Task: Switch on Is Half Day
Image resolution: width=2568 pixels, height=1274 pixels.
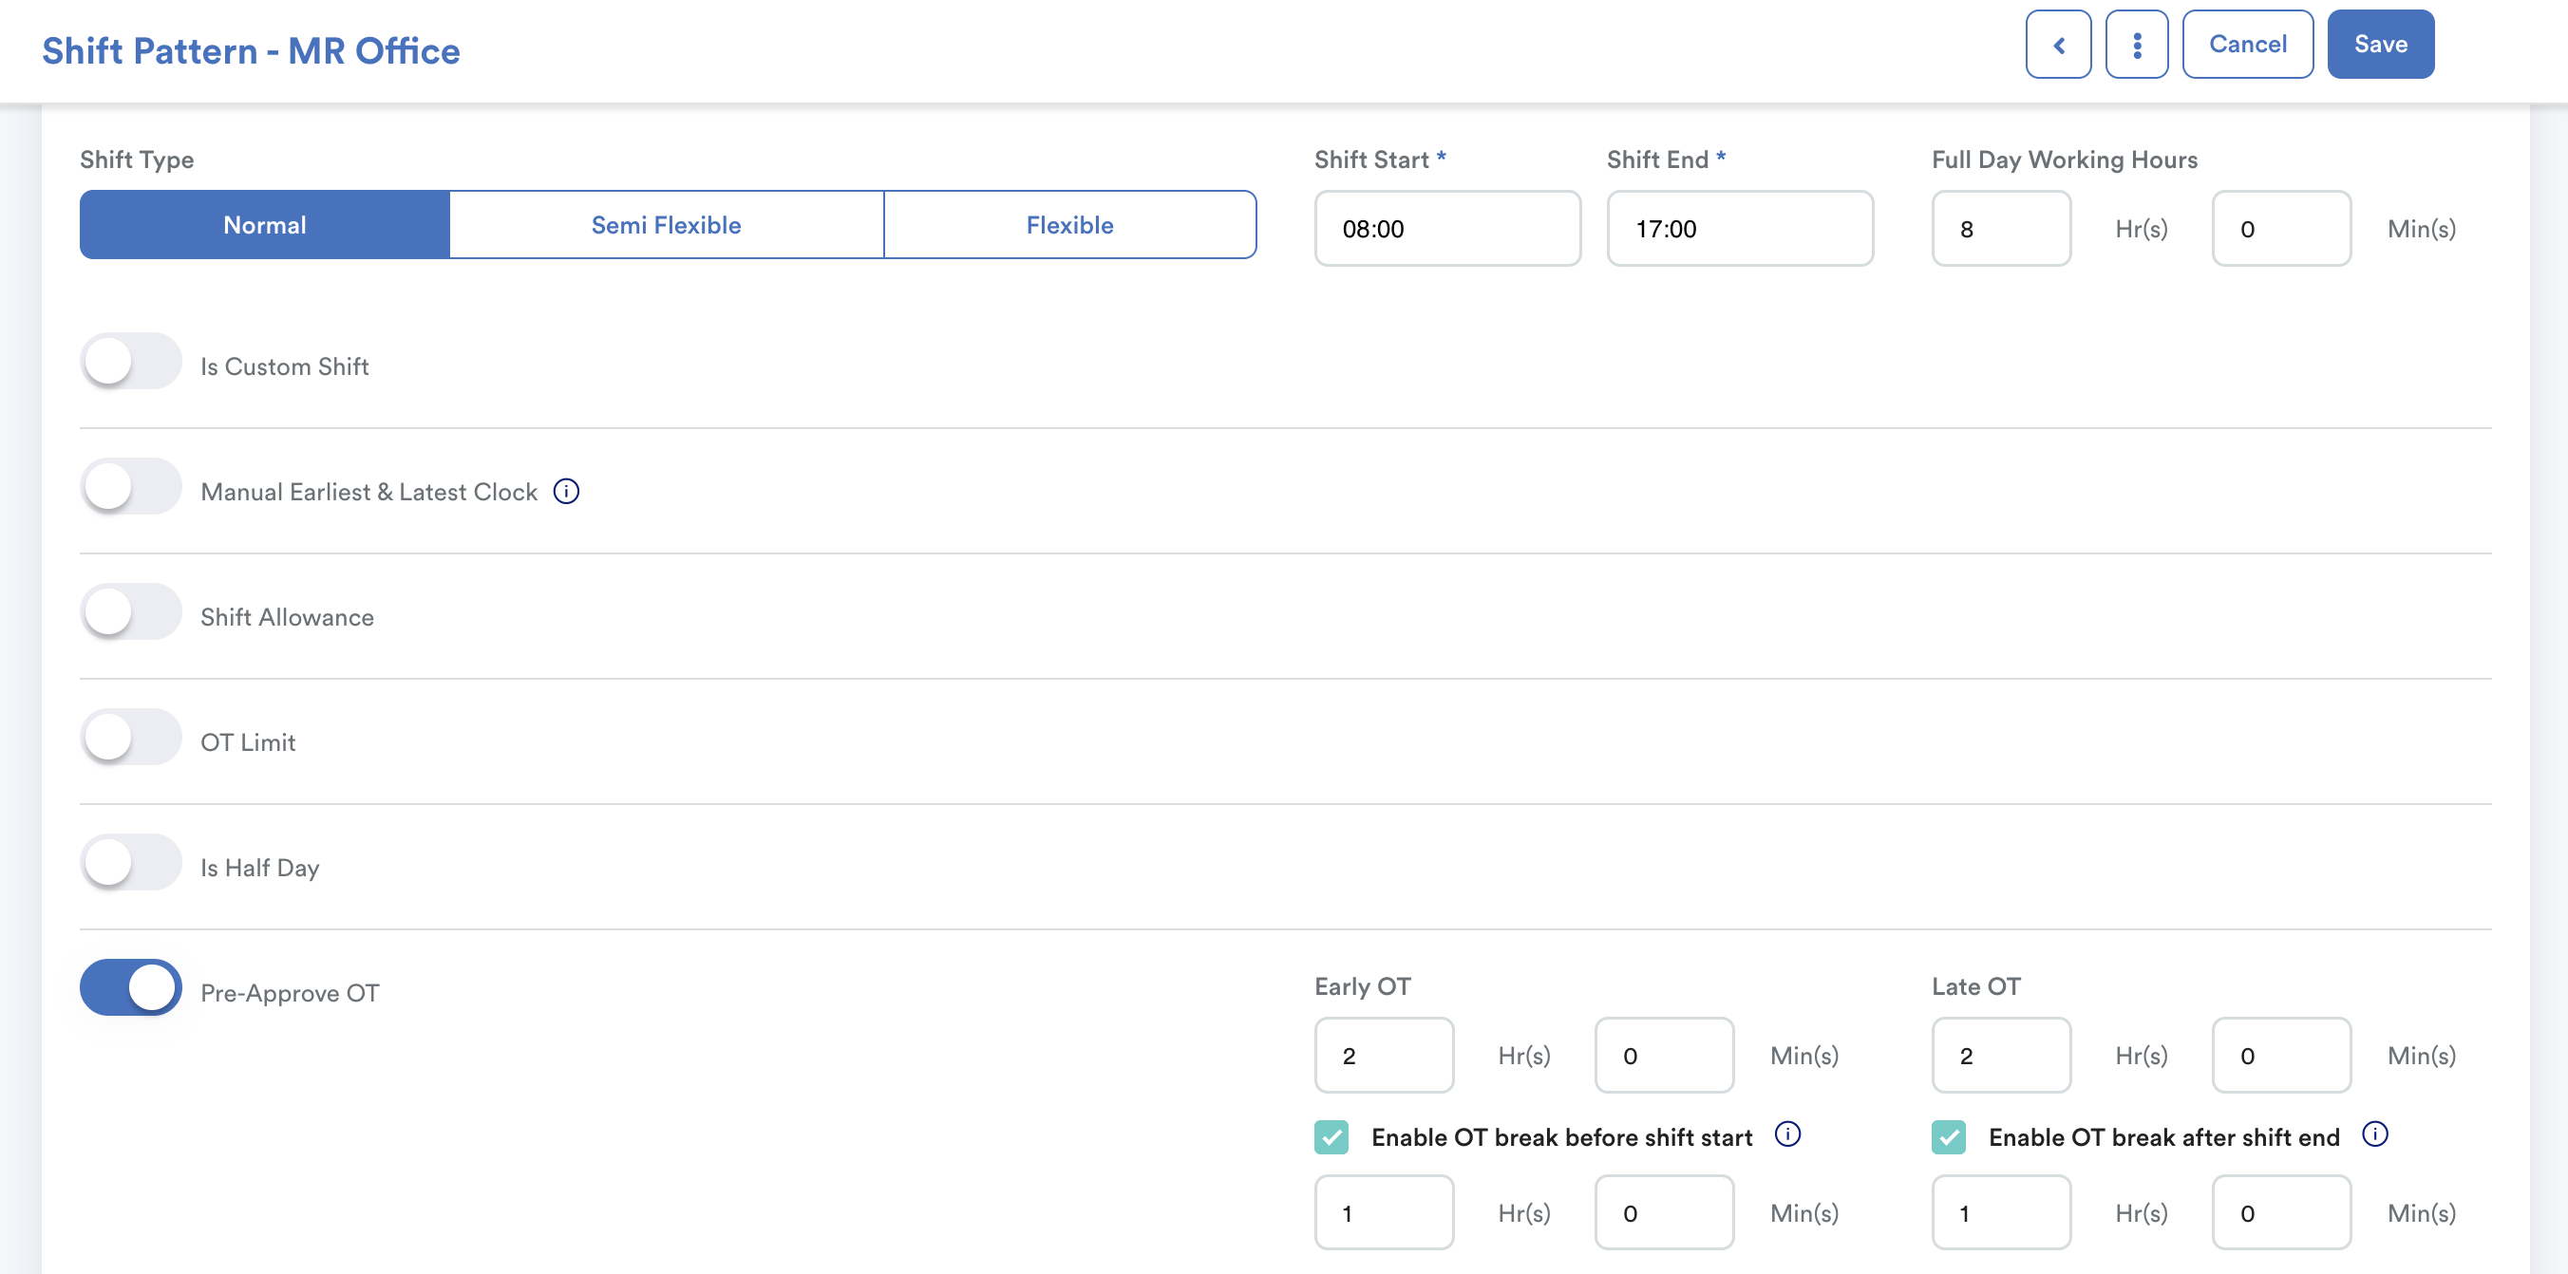Action: pos(131,863)
